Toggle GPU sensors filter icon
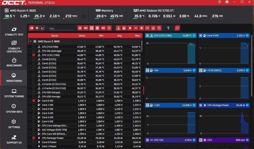The height and width of the screenshot is (149, 254). pyautogui.click(x=86, y=28)
